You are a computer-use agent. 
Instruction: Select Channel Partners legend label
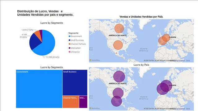tap(78, 44)
